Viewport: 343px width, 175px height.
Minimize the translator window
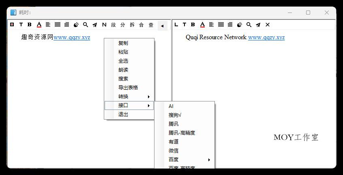tap(290, 13)
